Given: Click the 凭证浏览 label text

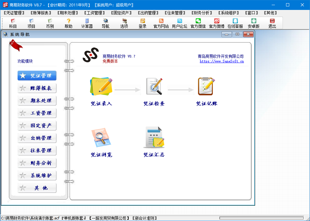Looking at the screenshot, I should coord(102,154).
